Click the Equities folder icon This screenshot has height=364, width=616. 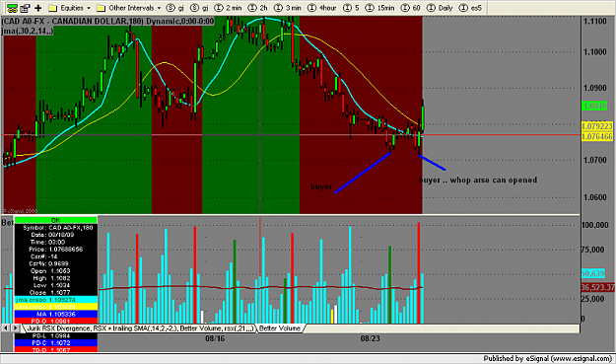(53, 8)
